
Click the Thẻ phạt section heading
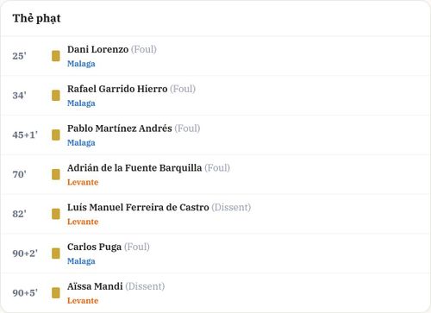[36, 18]
